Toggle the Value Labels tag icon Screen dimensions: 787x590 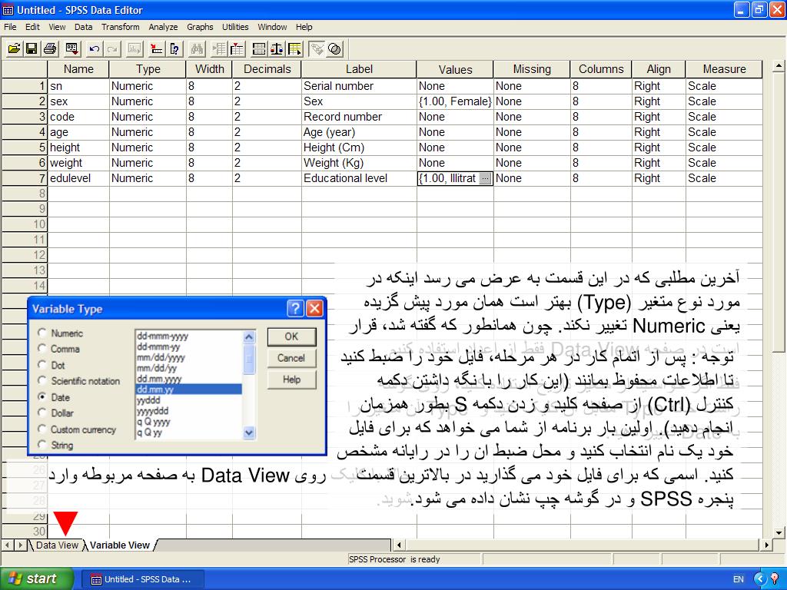click(x=317, y=48)
